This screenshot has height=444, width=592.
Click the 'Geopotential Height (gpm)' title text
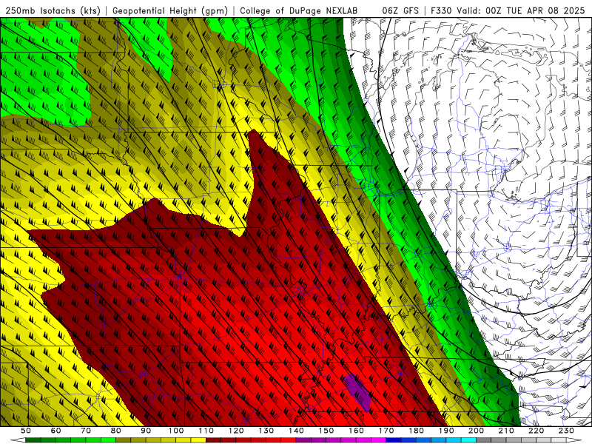[170, 11]
